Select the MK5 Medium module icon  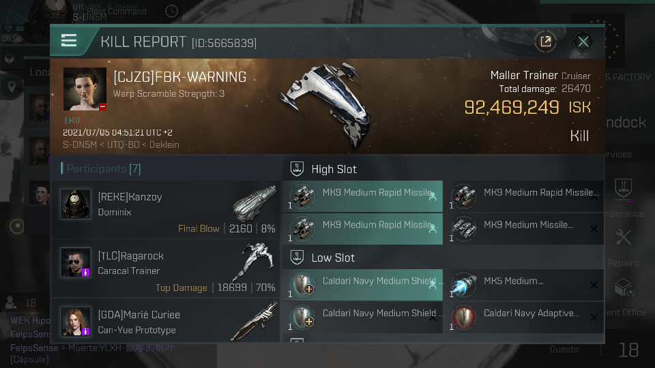[x=464, y=285]
